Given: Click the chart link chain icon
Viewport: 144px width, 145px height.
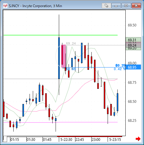Looking at the screenshot, I should [106, 6].
